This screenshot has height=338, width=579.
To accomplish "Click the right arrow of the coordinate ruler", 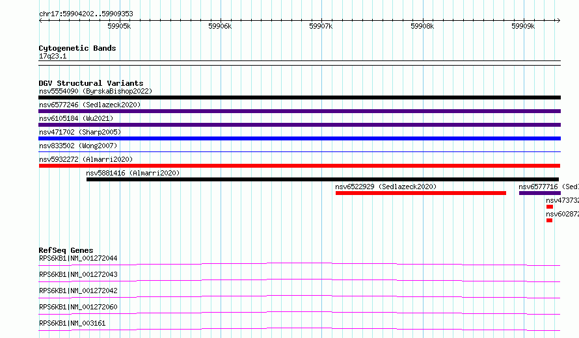I will click(558, 21).
